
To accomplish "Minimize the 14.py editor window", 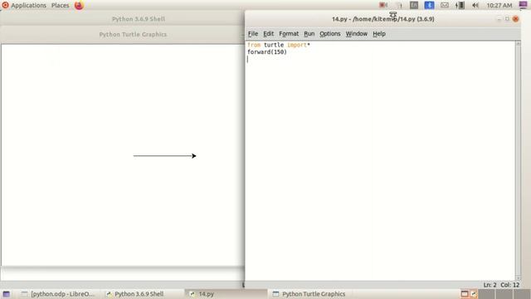I will click(x=499, y=19).
